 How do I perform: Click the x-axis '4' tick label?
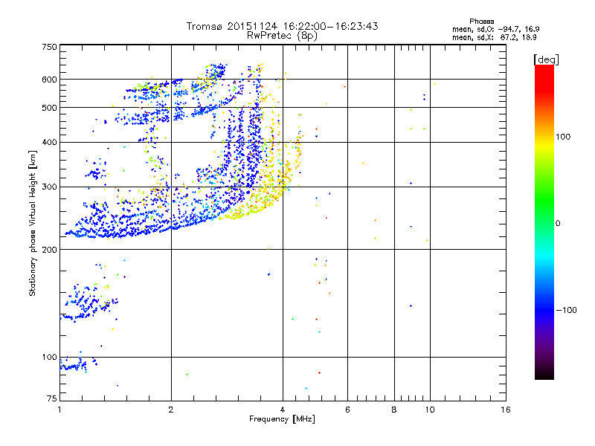(283, 410)
